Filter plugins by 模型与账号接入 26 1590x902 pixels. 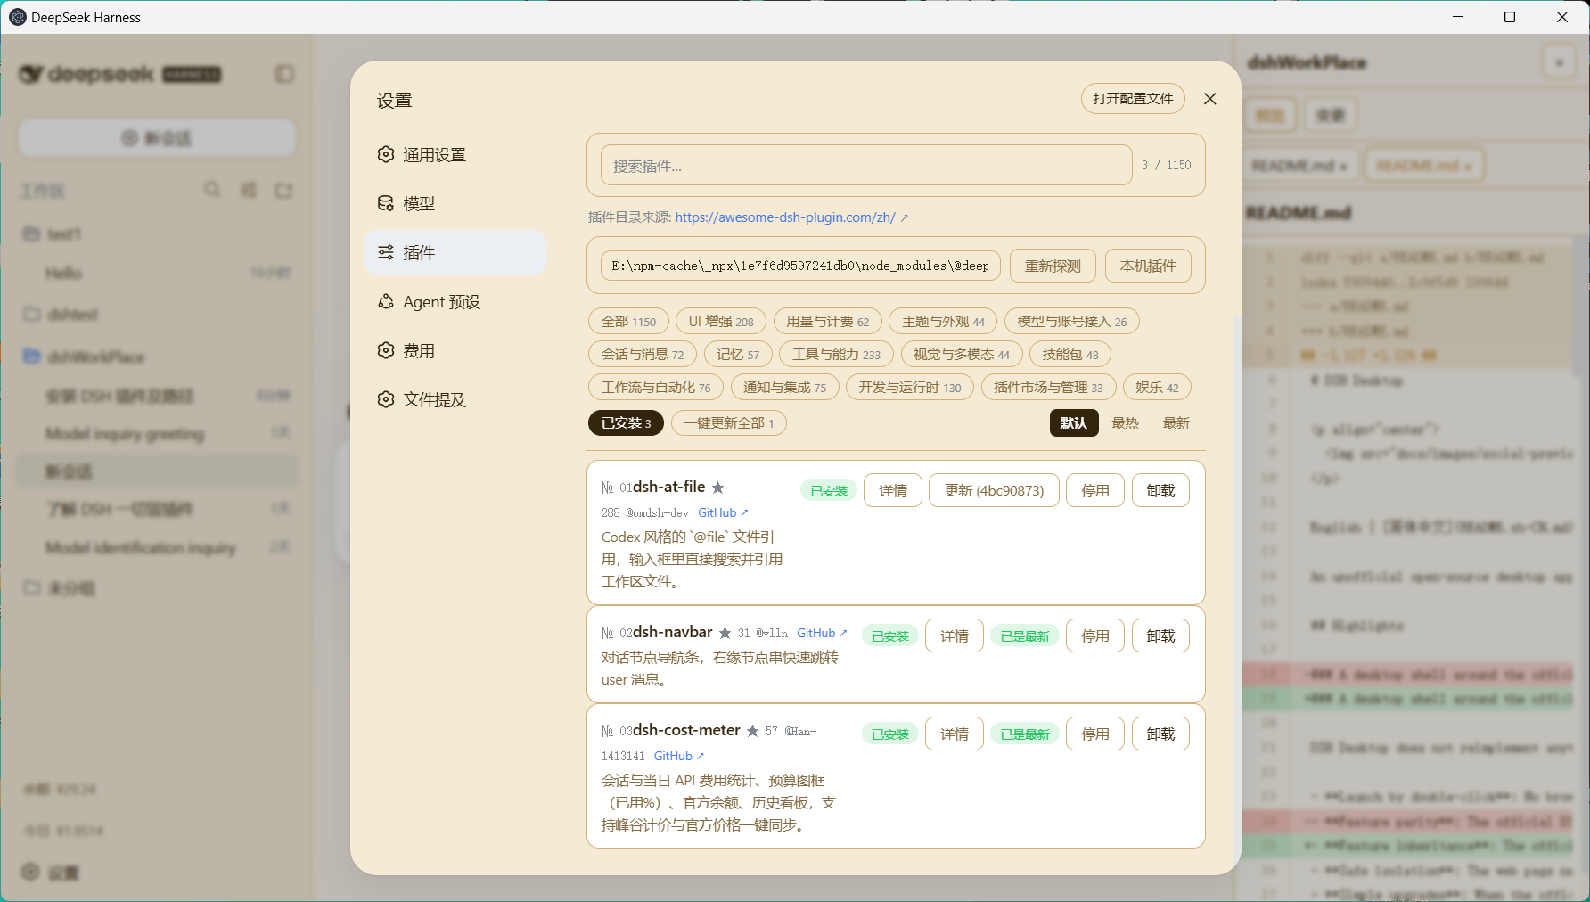(x=1072, y=322)
